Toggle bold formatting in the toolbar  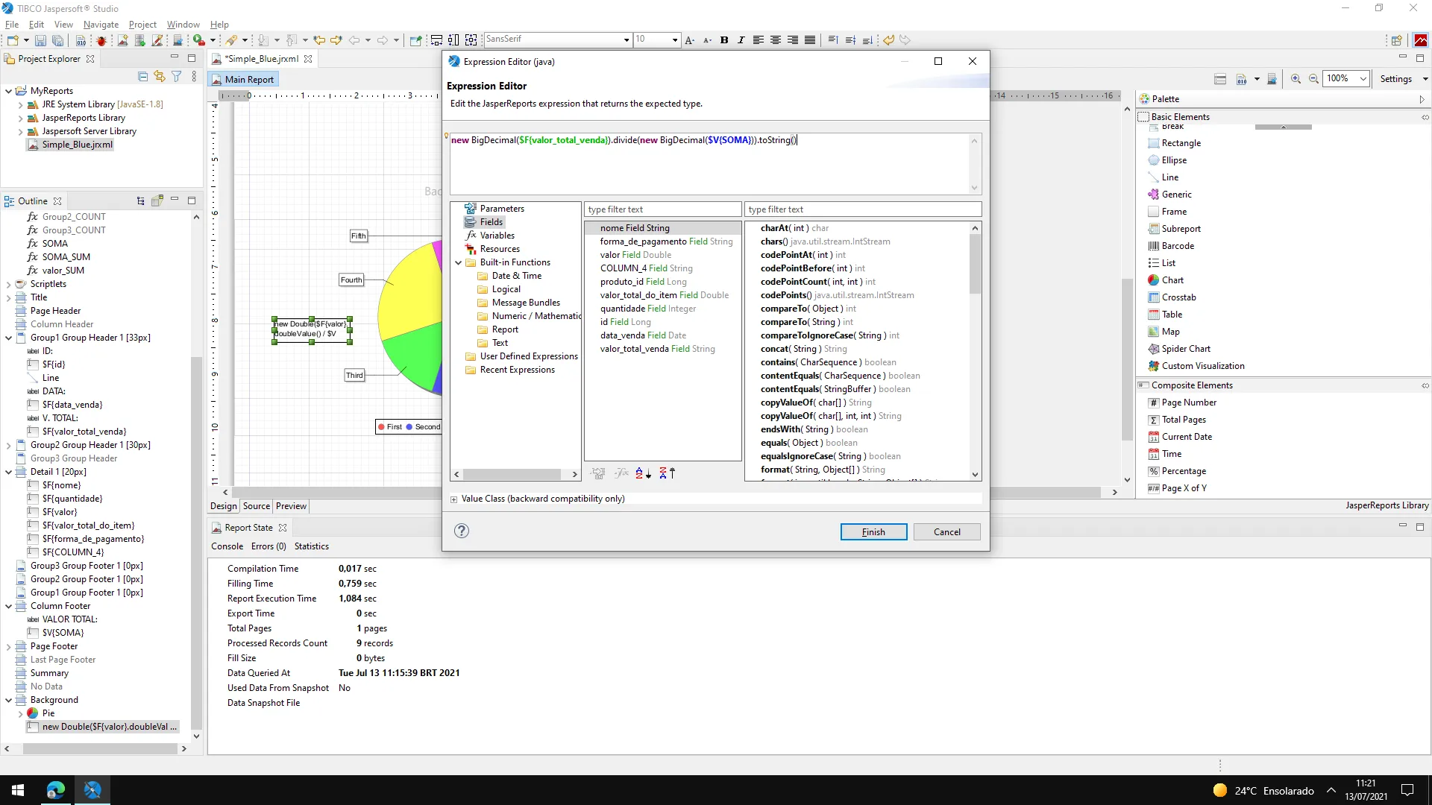click(723, 40)
